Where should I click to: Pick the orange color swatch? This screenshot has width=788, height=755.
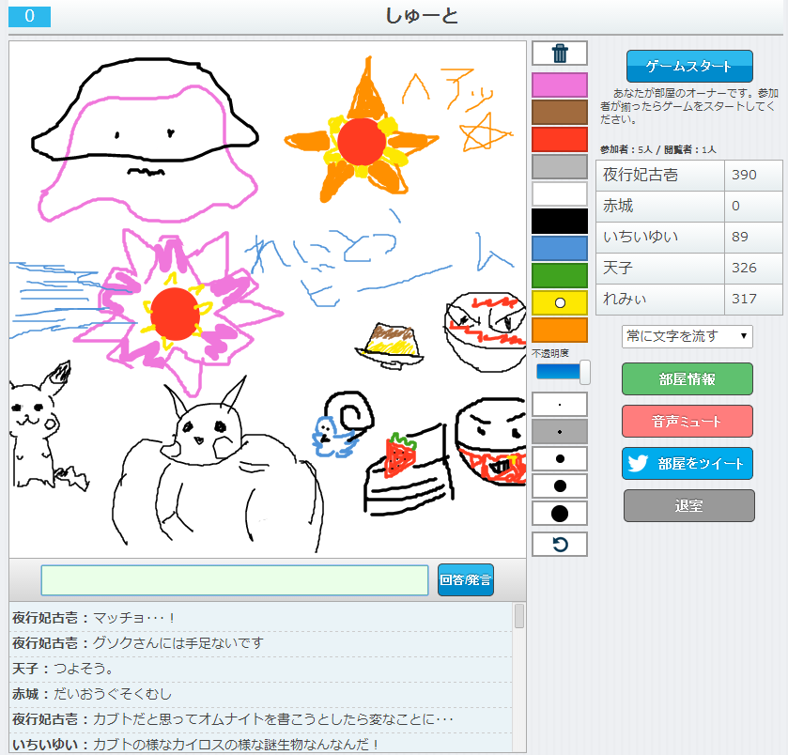560,330
